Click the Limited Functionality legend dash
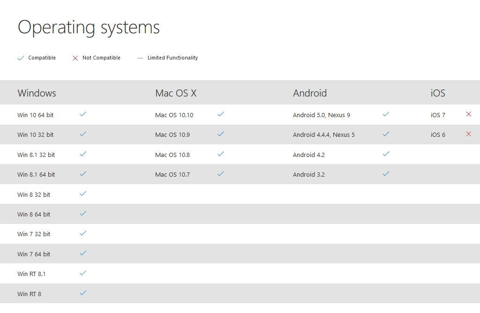This screenshot has width=480, height=313. [x=140, y=58]
